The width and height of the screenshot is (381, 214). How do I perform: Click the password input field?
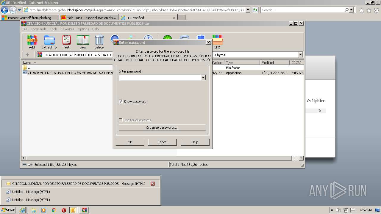[x=160, y=78]
